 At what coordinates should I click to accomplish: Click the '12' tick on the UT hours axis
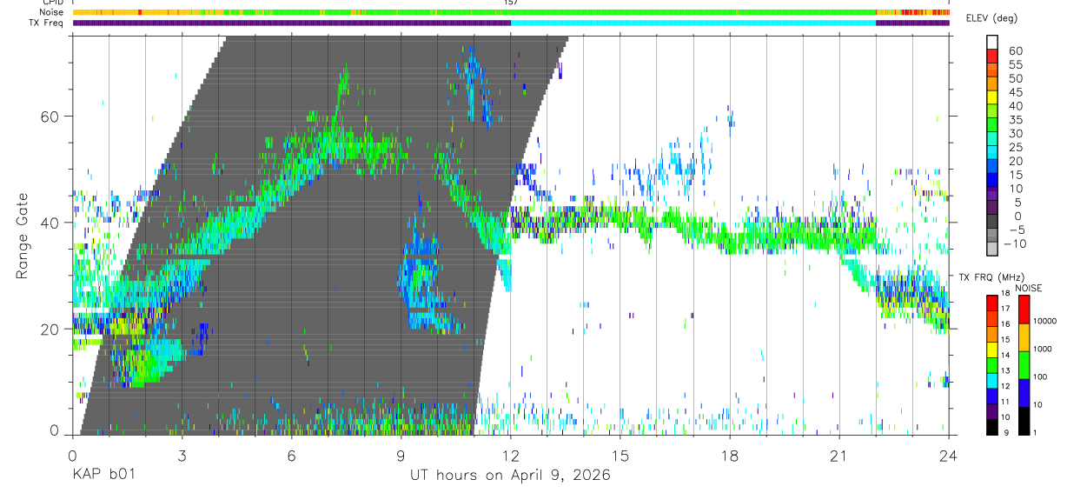point(510,456)
